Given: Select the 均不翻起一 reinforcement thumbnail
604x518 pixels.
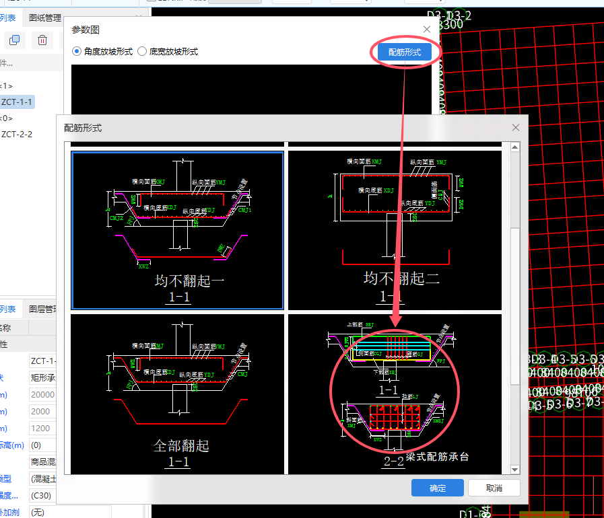Looking at the screenshot, I should tap(178, 230).
